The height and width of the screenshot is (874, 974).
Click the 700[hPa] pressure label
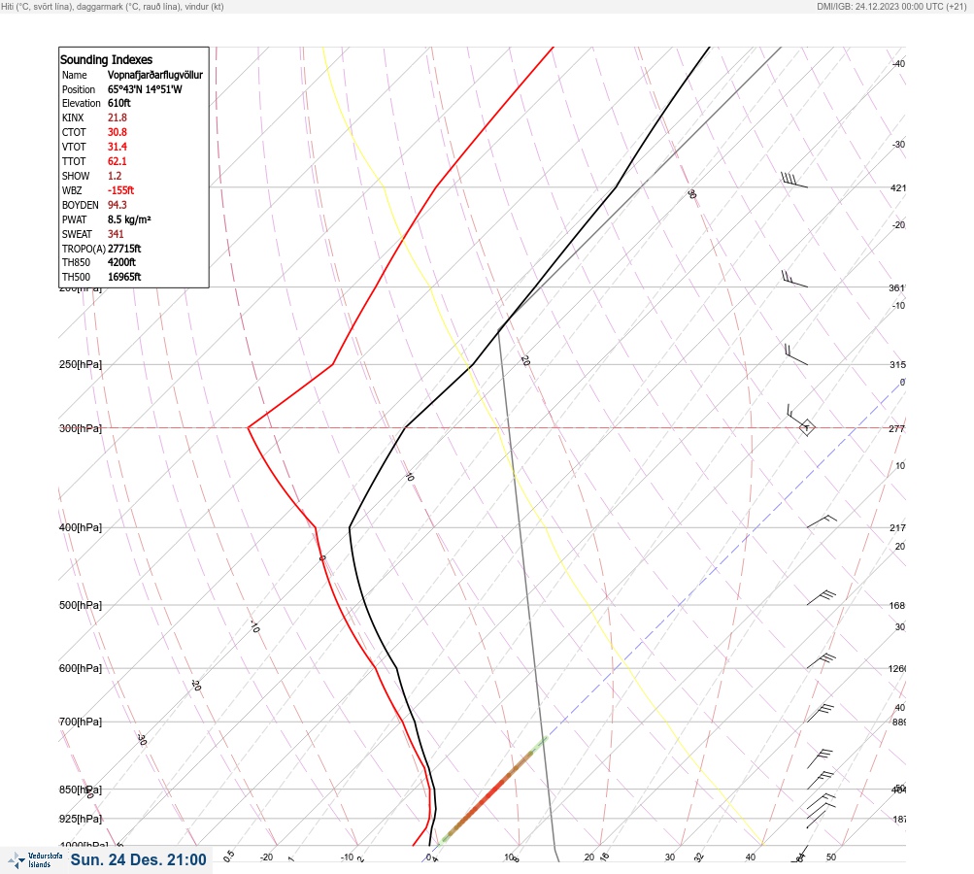pyautogui.click(x=81, y=722)
